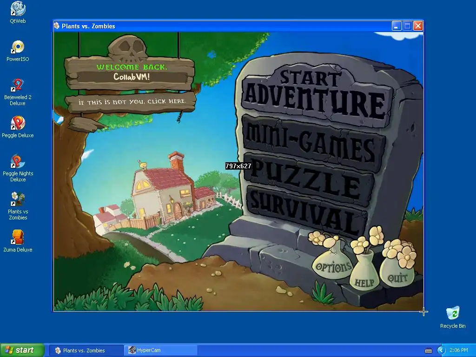The width and height of the screenshot is (476, 357).
Task: Click the Windows Start button
Action: (x=22, y=350)
